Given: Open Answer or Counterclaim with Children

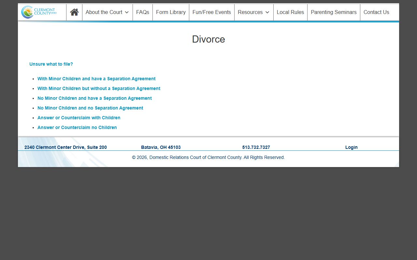Looking at the screenshot, I should 79,118.
